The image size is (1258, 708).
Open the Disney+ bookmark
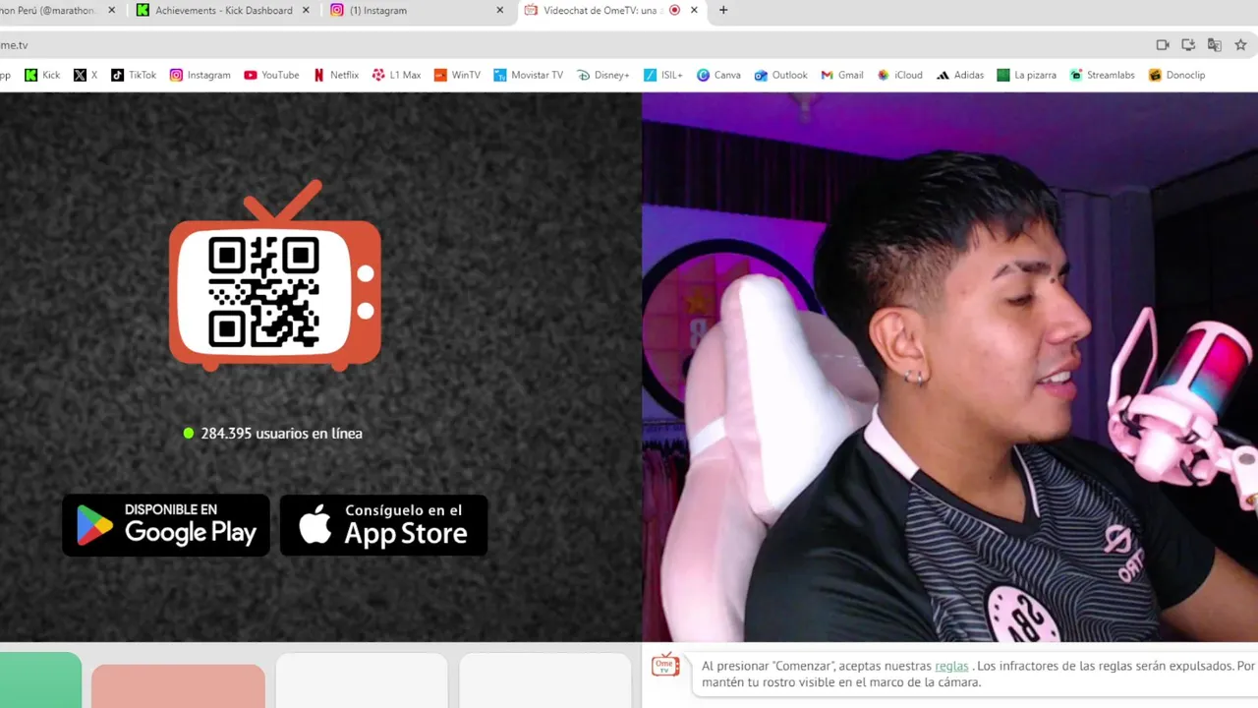tap(603, 75)
